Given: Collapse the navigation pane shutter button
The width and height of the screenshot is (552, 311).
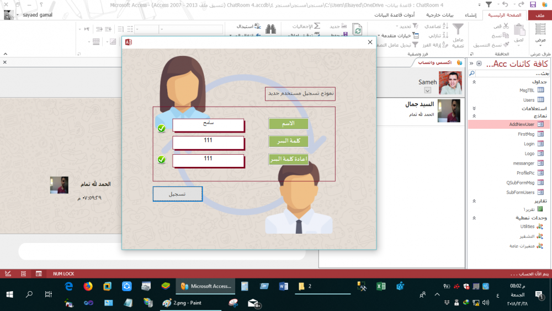Looking at the screenshot, I should point(471,64).
